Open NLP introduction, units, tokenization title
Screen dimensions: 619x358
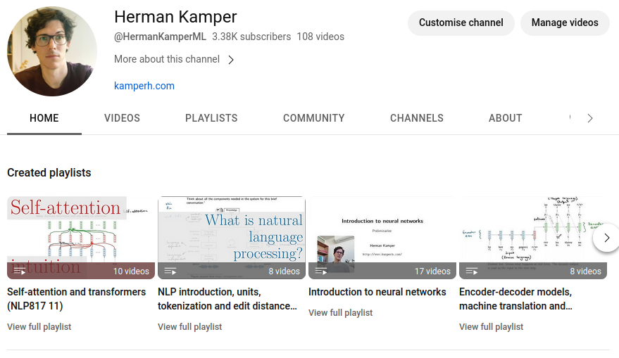pyautogui.click(x=227, y=299)
